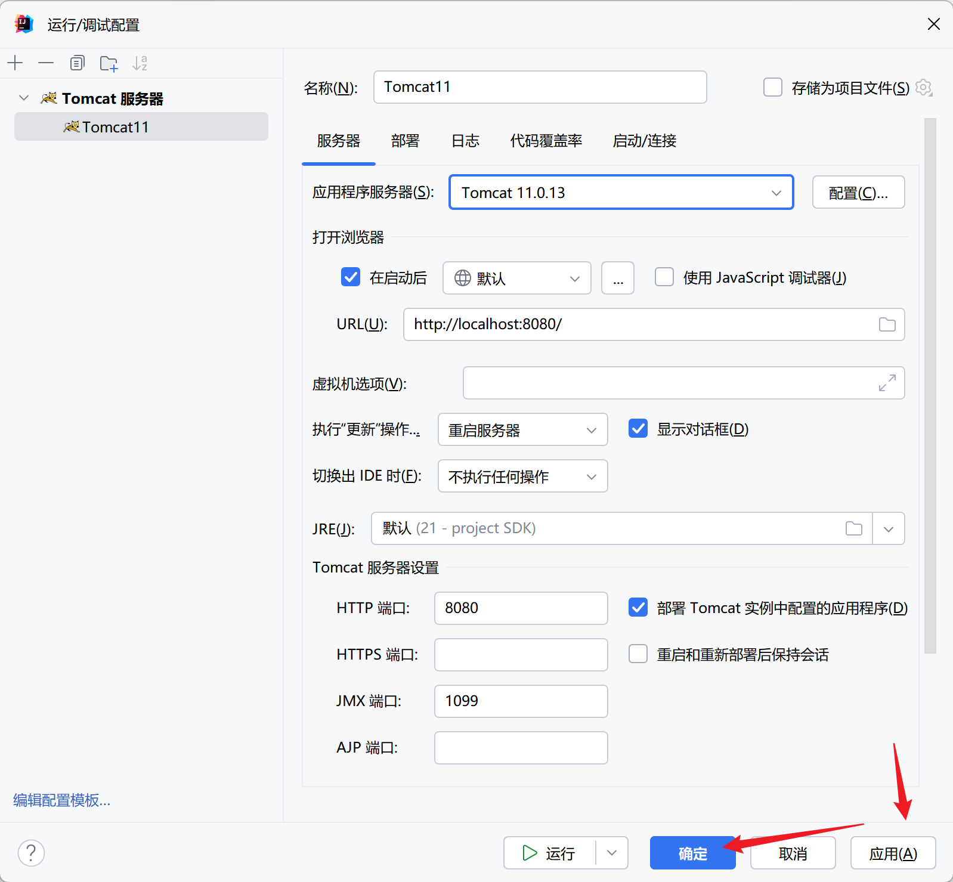Image resolution: width=953 pixels, height=882 pixels.
Task: Click the browser ellipsis ... button
Action: [618, 278]
